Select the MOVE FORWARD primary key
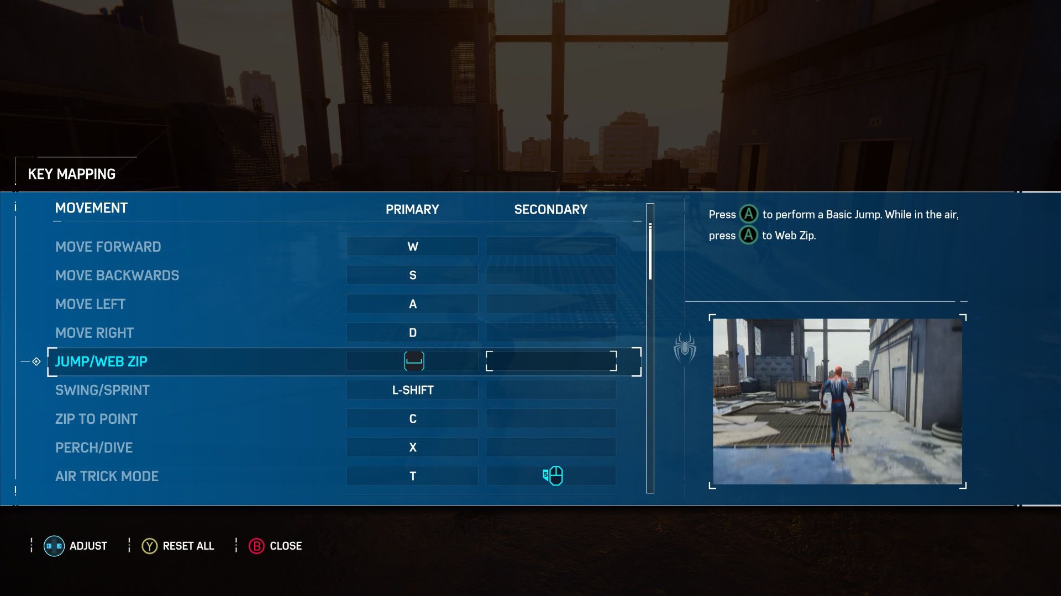The height and width of the screenshot is (596, 1061). click(412, 247)
